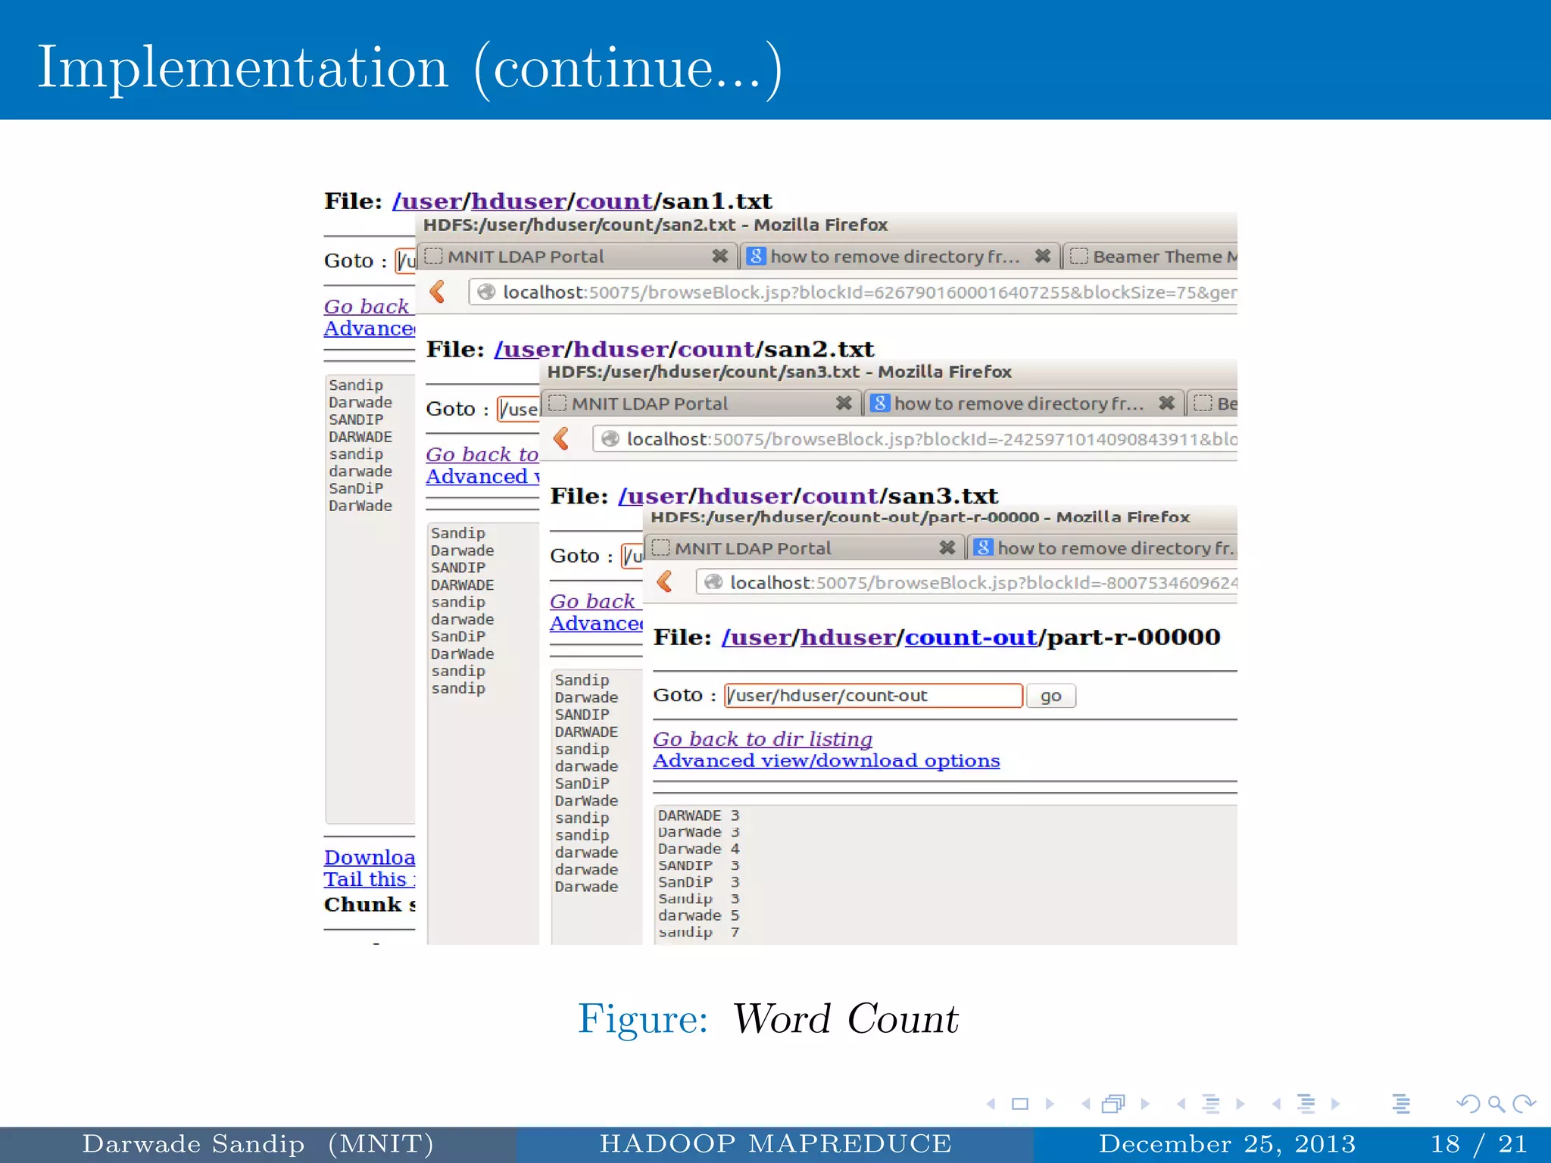Click URL bar in san3.txt Firefox window
This screenshot has height=1163, width=1551.
[x=915, y=439]
